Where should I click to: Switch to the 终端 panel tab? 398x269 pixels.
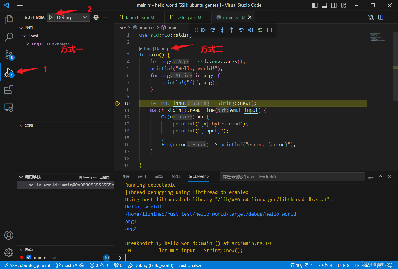point(125,177)
